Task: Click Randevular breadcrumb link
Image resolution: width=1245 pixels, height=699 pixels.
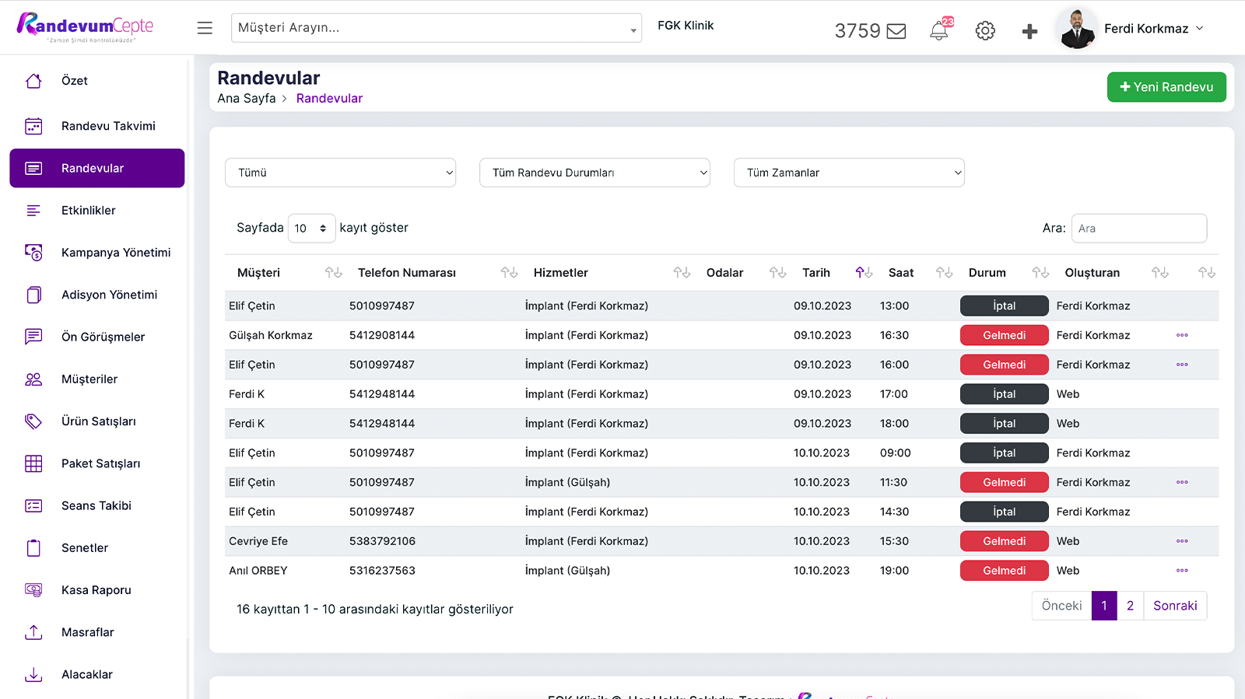Action: (x=329, y=99)
